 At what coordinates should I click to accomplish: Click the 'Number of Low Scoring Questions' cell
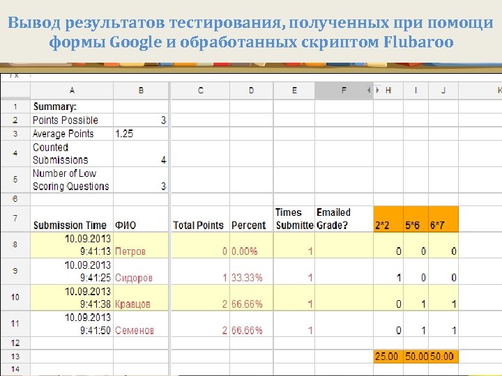pos(72,180)
